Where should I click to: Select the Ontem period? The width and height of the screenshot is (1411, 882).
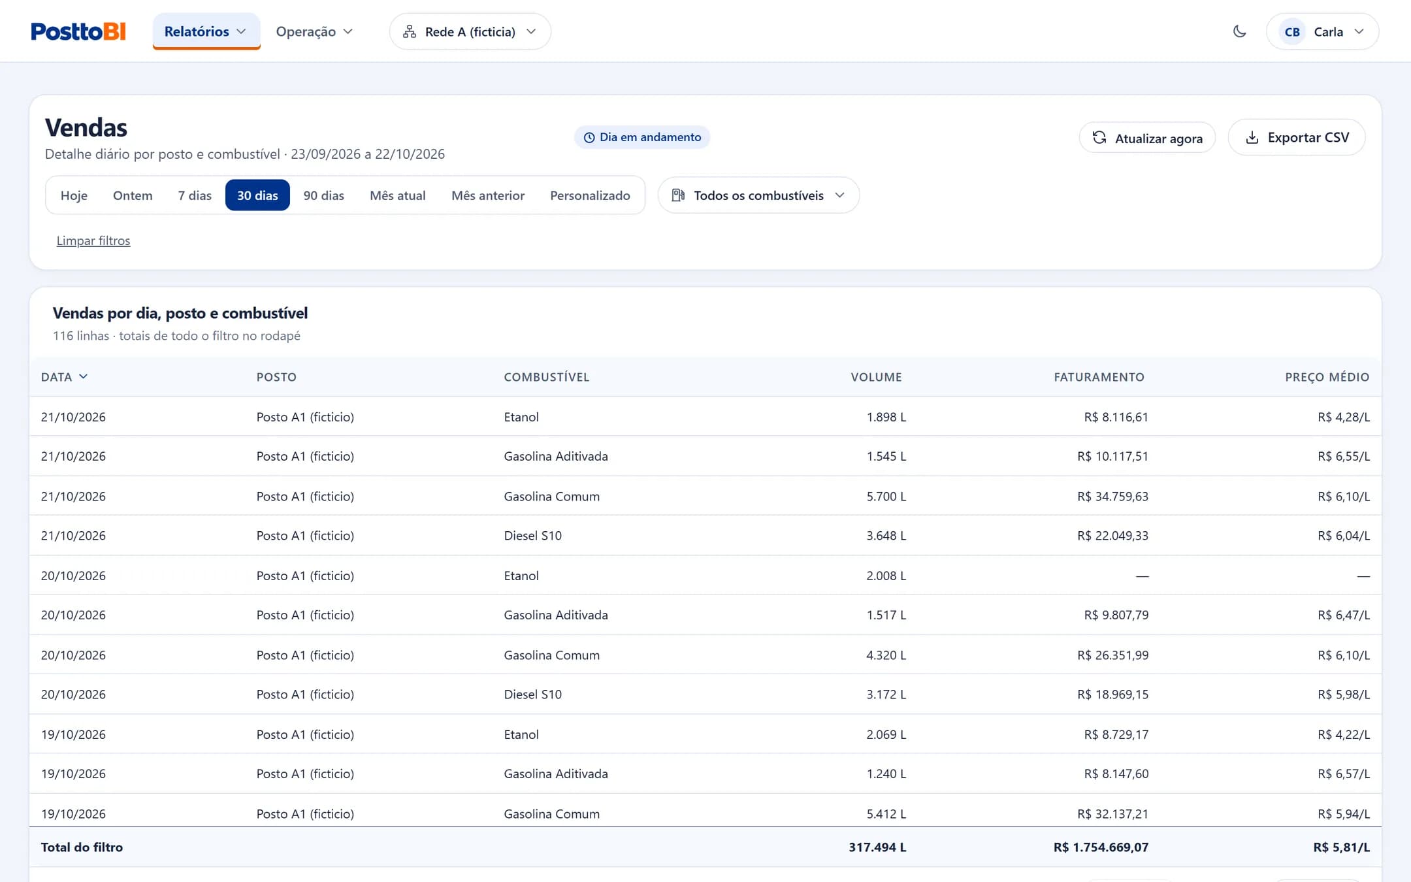coord(133,195)
